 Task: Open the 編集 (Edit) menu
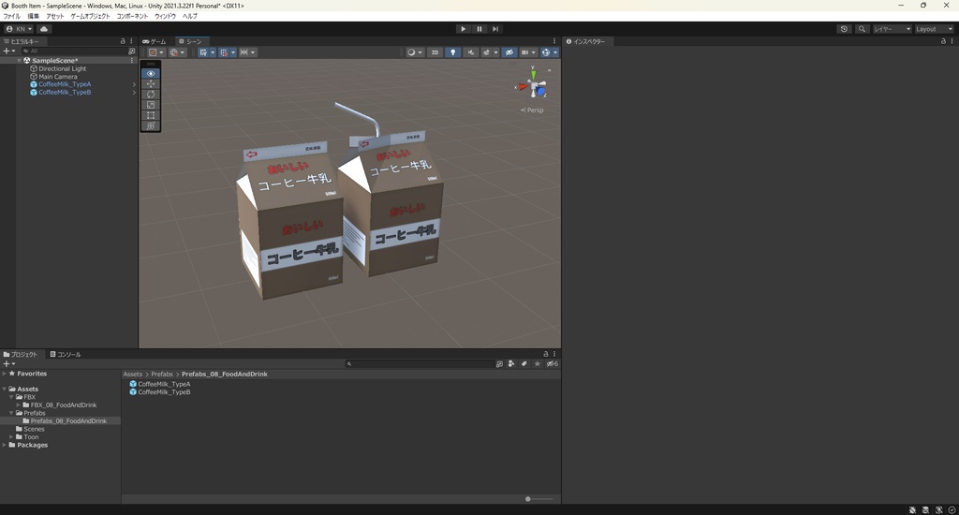[33, 17]
